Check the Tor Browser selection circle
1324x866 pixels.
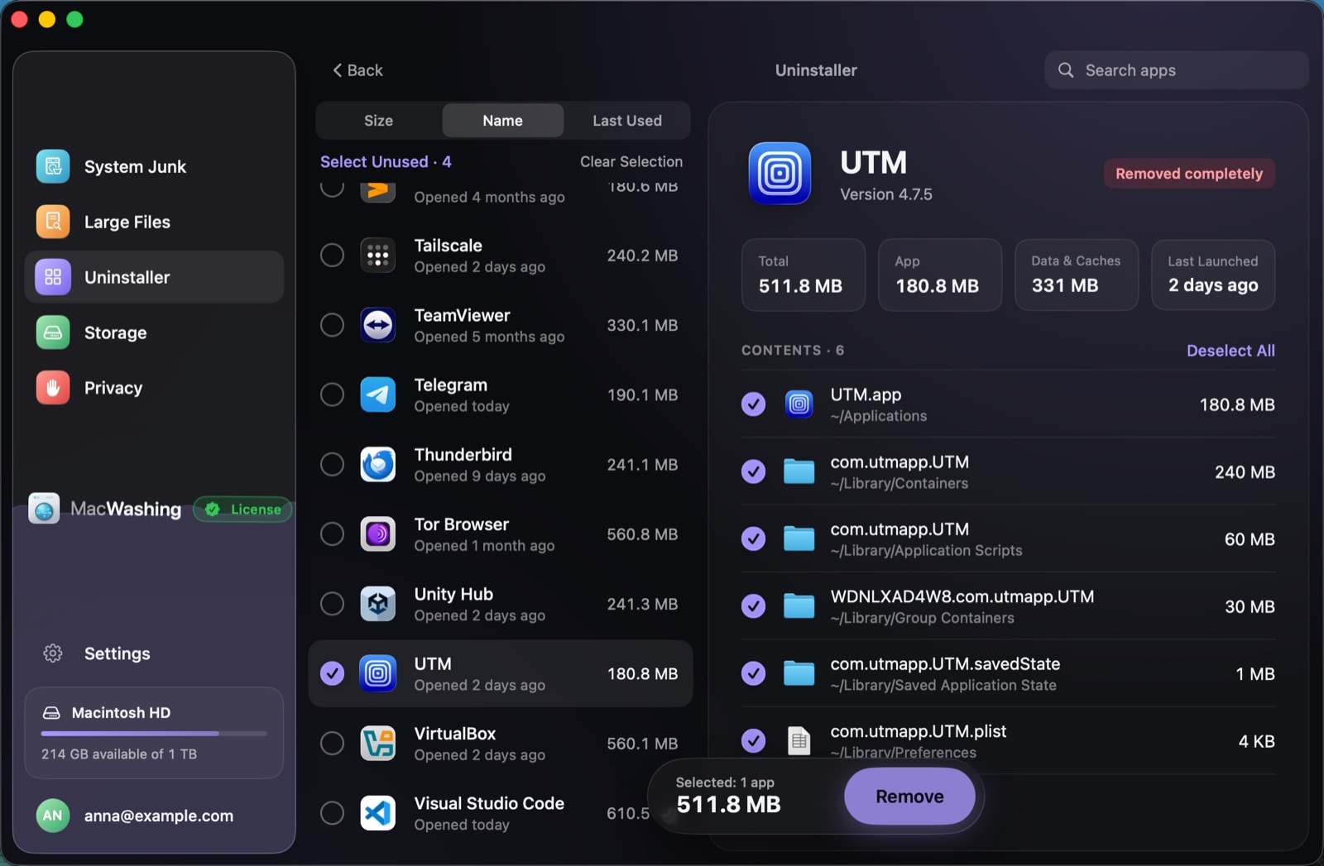(332, 534)
